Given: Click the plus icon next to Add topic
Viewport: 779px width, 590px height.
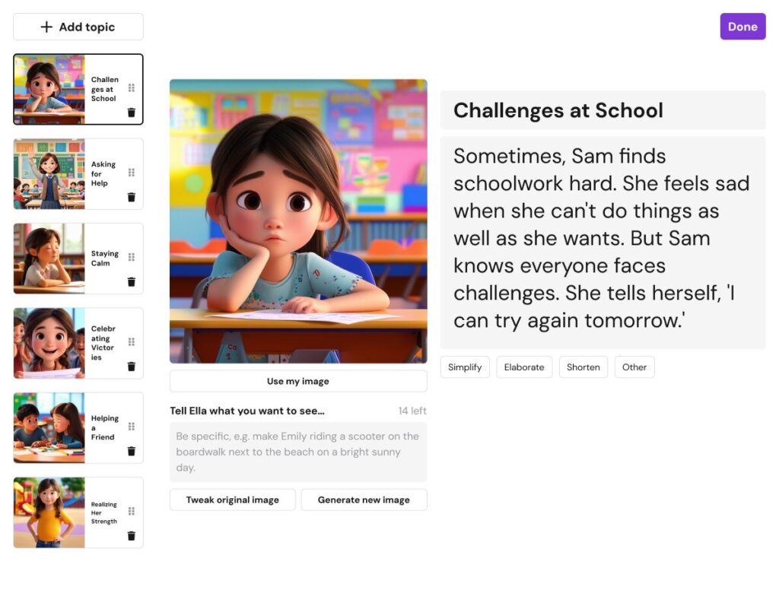Looking at the screenshot, I should pyautogui.click(x=49, y=26).
